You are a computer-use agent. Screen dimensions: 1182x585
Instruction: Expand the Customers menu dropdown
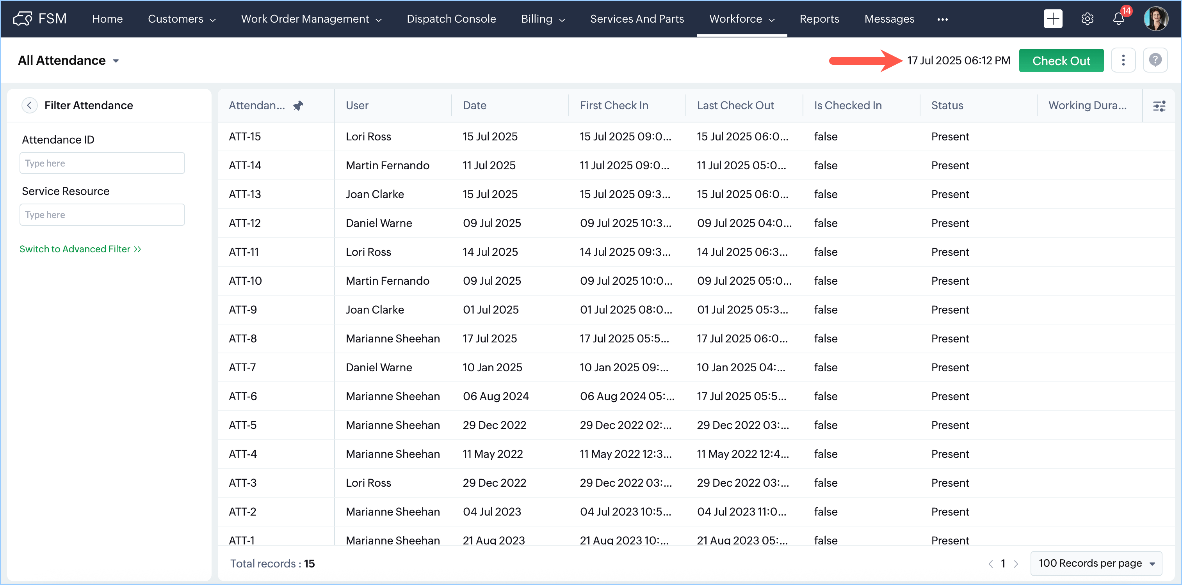[182, 19]
